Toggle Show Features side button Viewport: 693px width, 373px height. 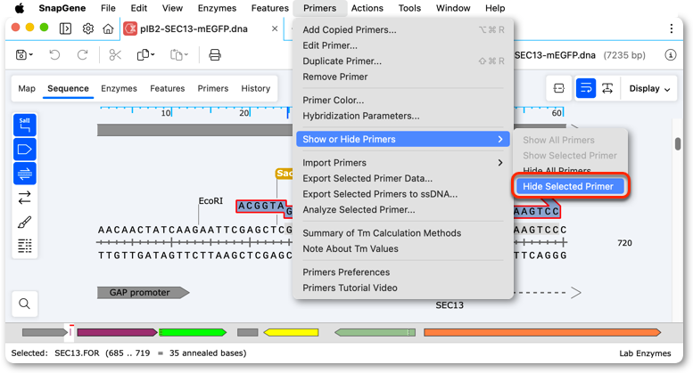25,149
